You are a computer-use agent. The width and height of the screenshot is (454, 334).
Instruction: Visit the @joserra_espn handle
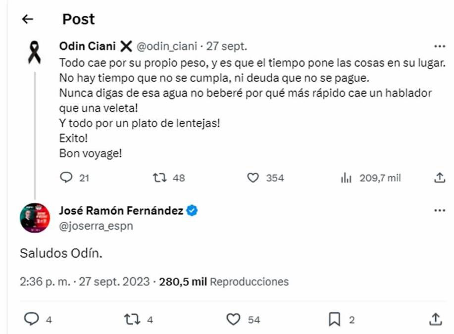(96, 226)
